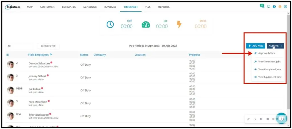Viewport: 292px width, 129px height.
Task: Select the TIMESHEET tab
Action: [131, 7]
